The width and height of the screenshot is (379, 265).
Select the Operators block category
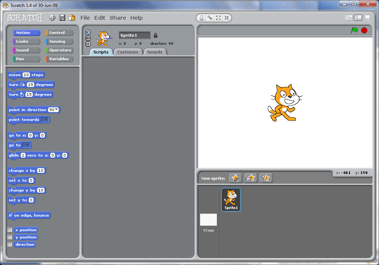click(x=60, y=50)
